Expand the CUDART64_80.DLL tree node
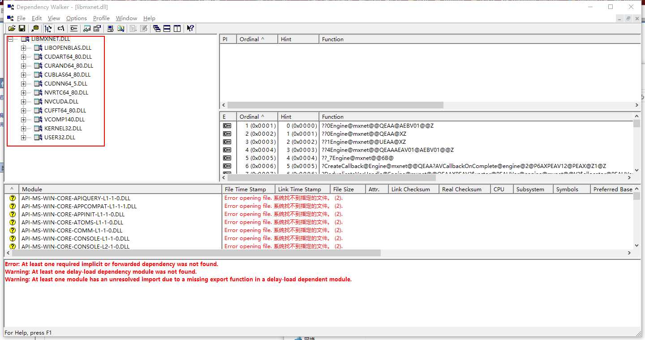This screenshot has width=645, height=340. click(23, 57)
